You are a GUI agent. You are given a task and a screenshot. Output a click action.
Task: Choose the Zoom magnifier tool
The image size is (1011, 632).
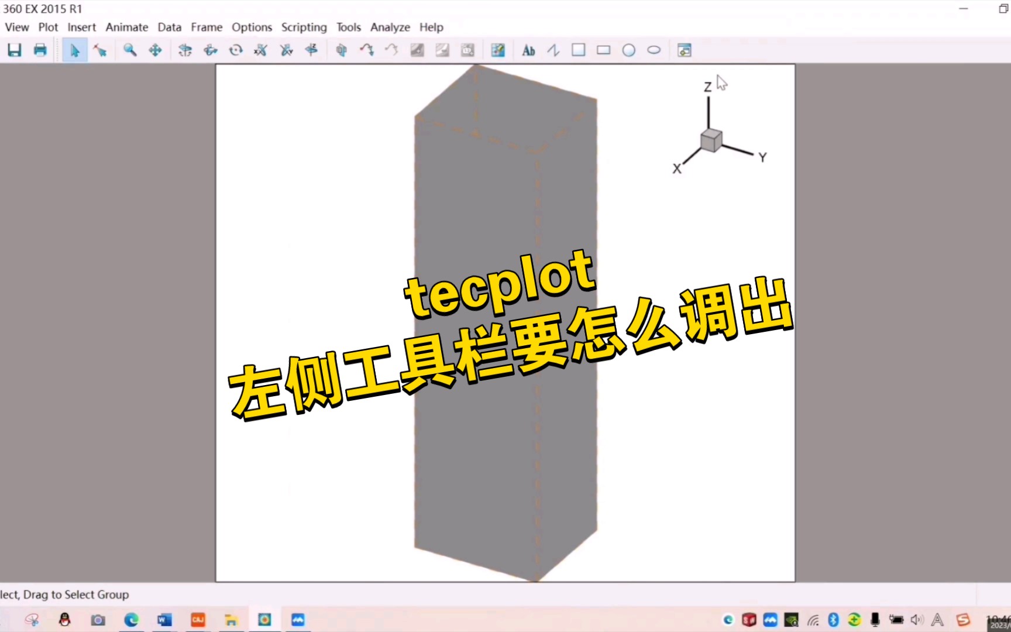coord(130,50)
